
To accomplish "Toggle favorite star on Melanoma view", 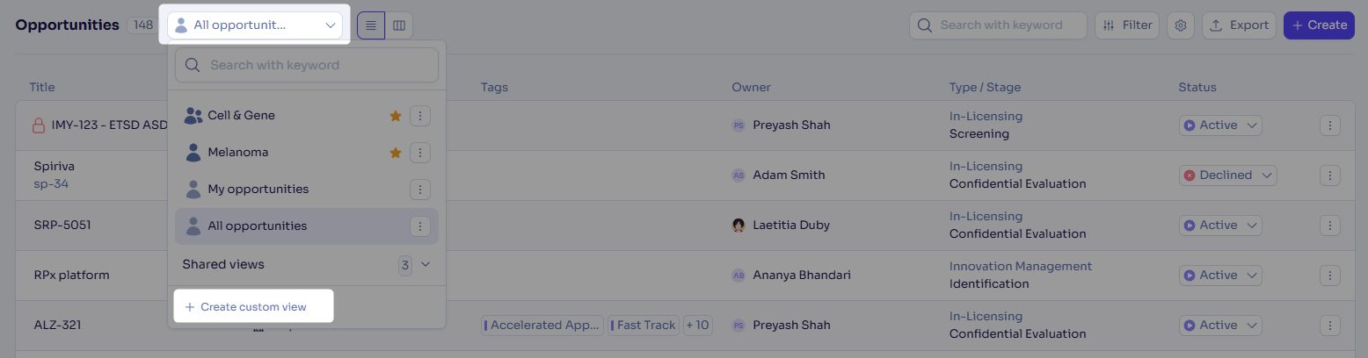I will point(396,153).
